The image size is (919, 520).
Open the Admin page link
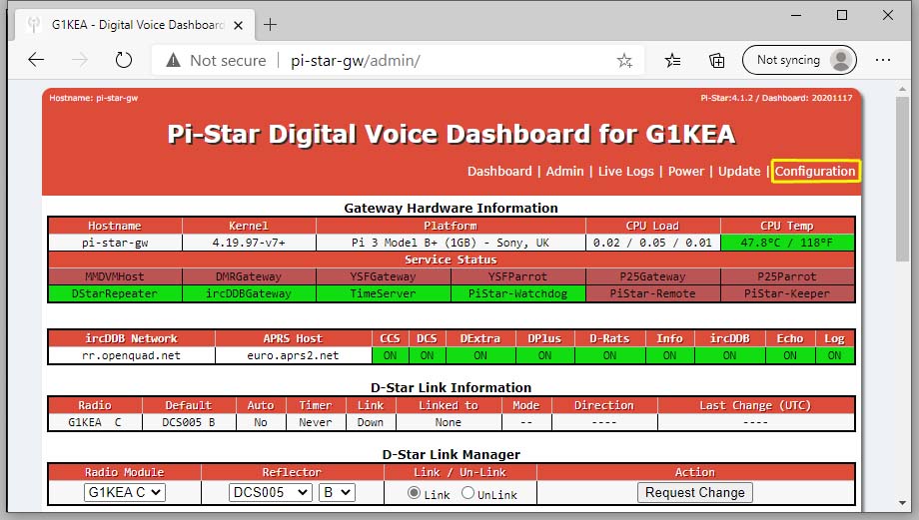point(564,171)
